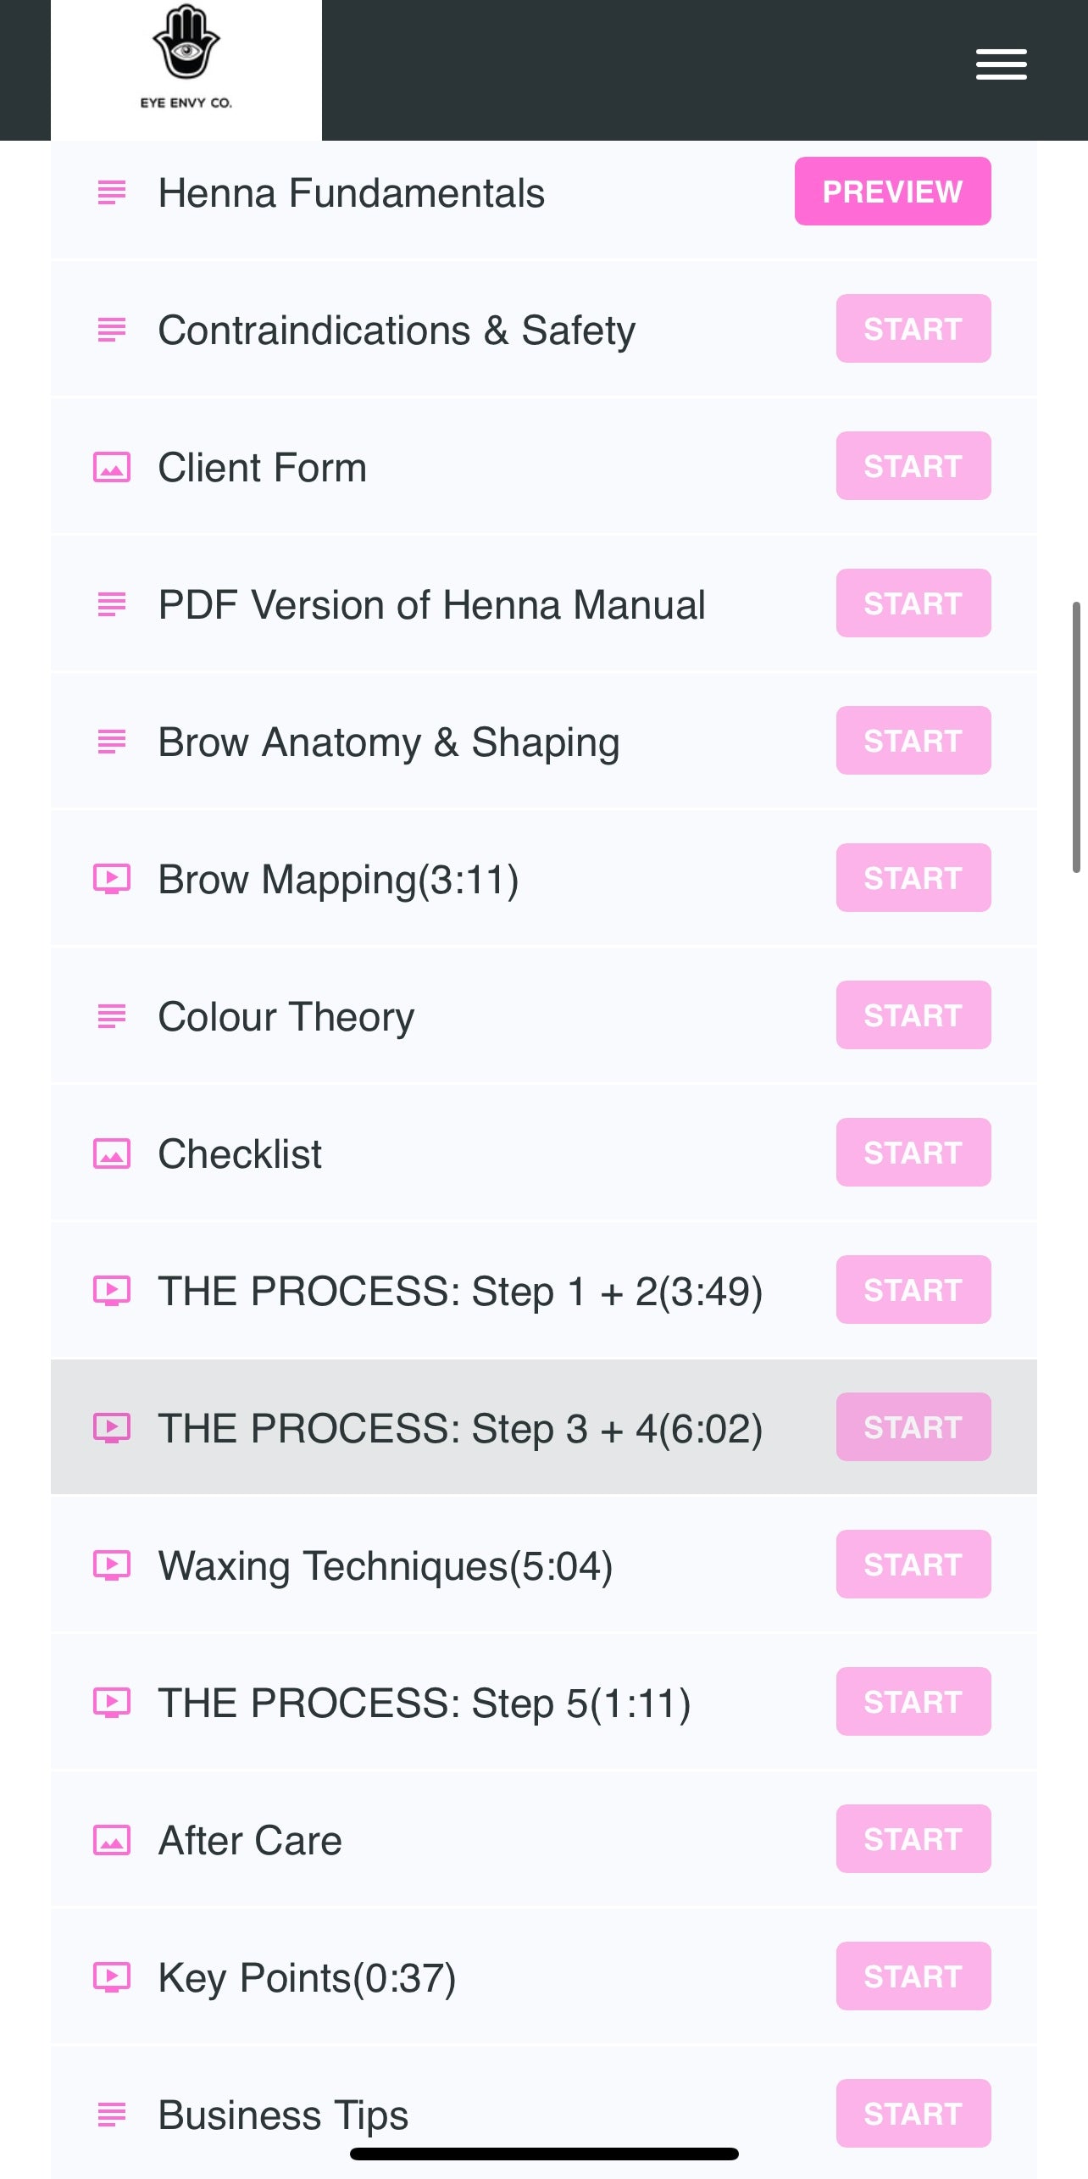
Task: Start the PDF Version of Henna Manual
Action: click(x=913, y=603)
